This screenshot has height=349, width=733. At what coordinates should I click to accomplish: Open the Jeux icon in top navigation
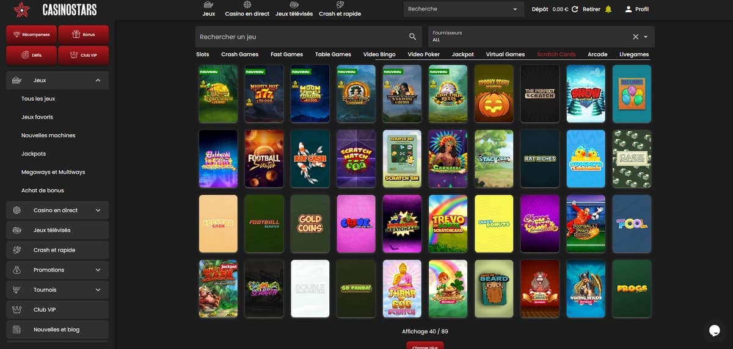[209, 5]
